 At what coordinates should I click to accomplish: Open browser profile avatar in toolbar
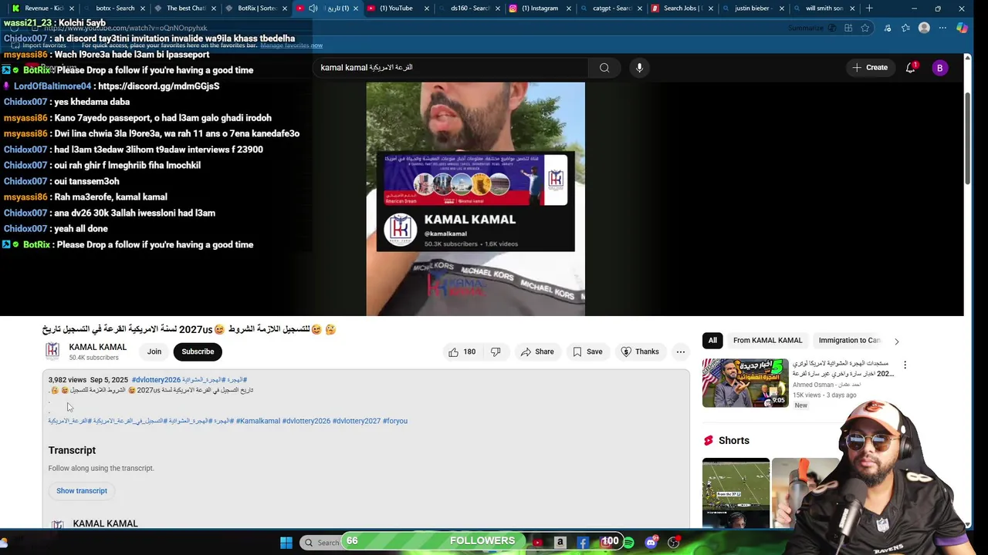(924, 28)
